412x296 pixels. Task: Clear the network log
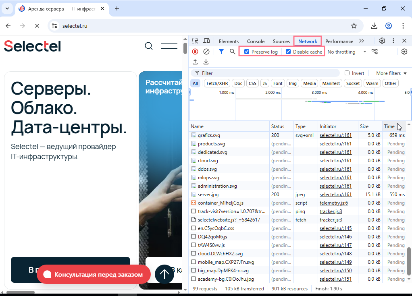[206, 52]
